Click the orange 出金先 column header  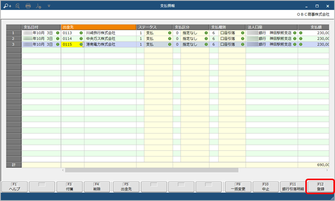98,27
